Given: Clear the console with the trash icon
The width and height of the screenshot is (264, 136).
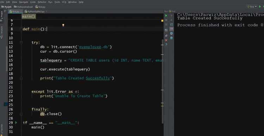Looking at the screenshot, I should pyautogui.click(x=171, y=38).
